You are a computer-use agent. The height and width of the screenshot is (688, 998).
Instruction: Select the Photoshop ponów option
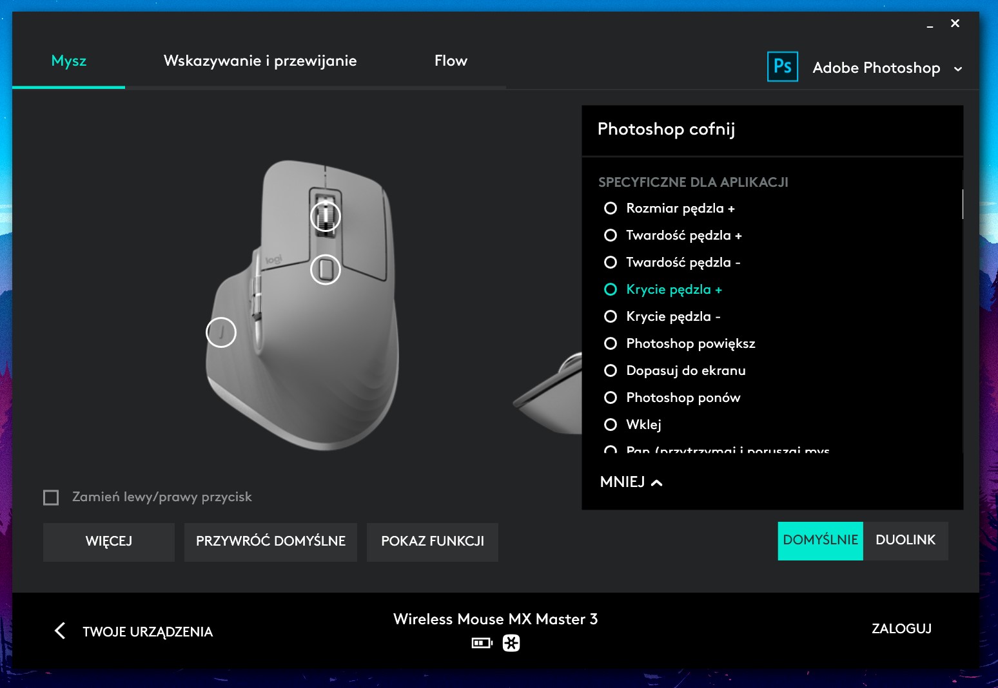(672, 397)
